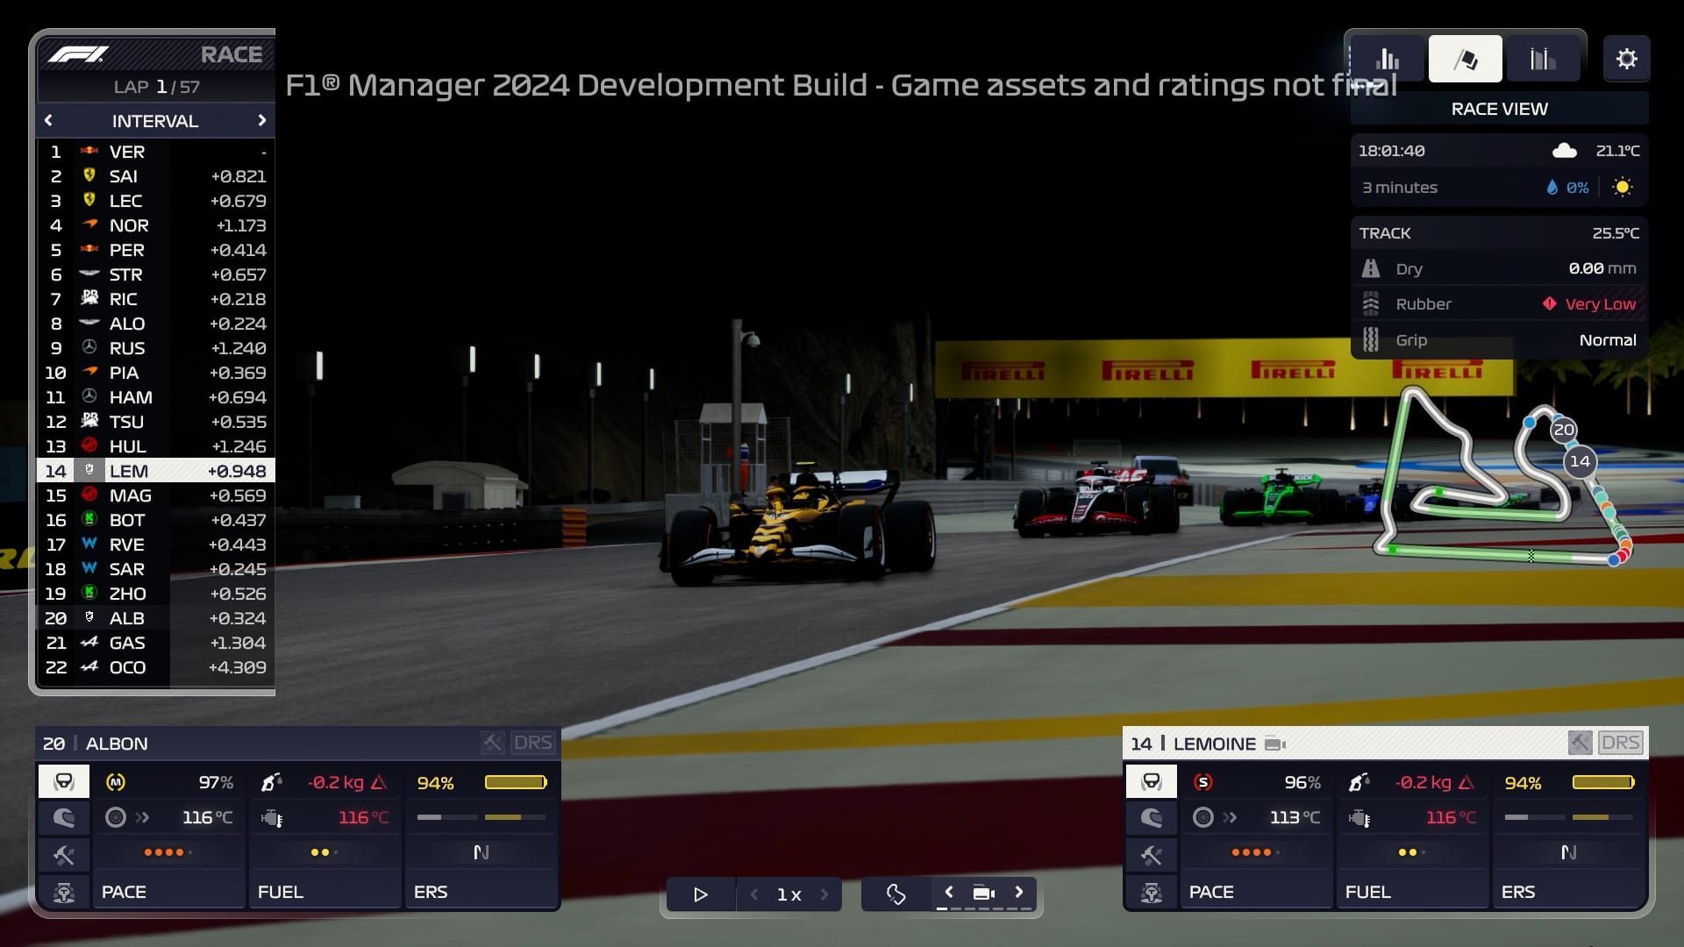
Task: Open the pit stop icon in Albon's panel
Action: pyautogui.click(x=63, y=892)
